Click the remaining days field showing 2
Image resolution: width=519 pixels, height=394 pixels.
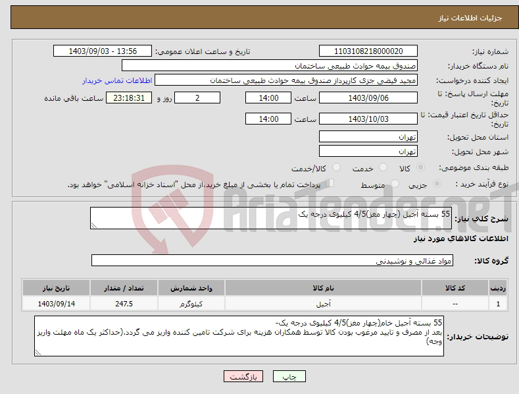click(x=197, y=98)
